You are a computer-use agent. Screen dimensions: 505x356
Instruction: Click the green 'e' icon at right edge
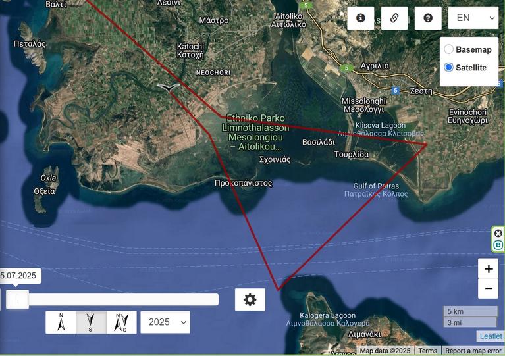(x=498, y=245)
